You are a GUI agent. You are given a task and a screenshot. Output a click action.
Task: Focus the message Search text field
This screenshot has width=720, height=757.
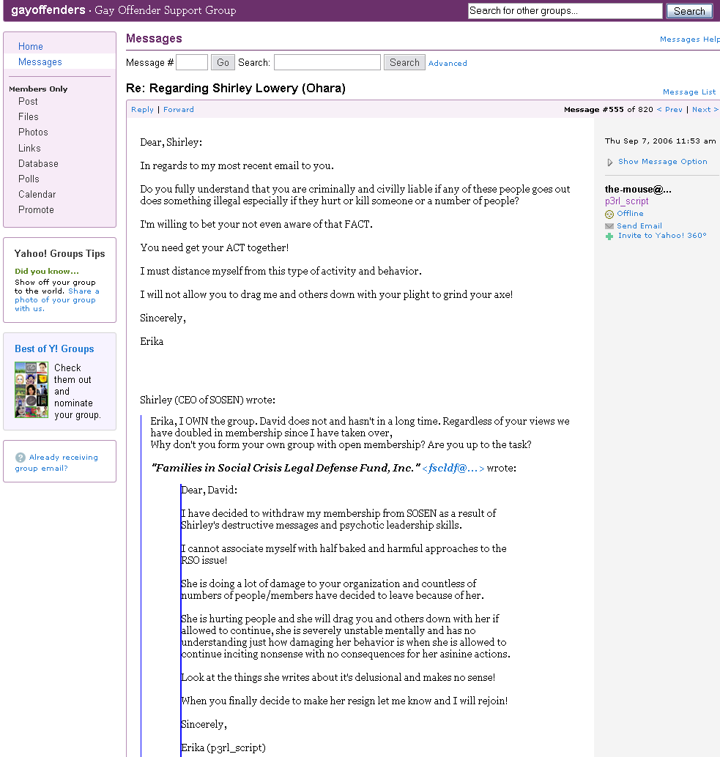[x=327, y=62]
